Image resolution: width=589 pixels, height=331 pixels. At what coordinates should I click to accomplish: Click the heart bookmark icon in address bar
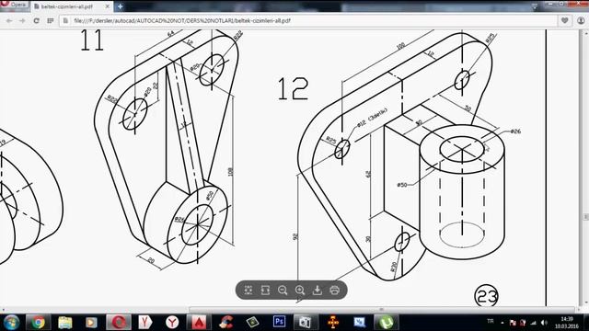tap(564, 20)
